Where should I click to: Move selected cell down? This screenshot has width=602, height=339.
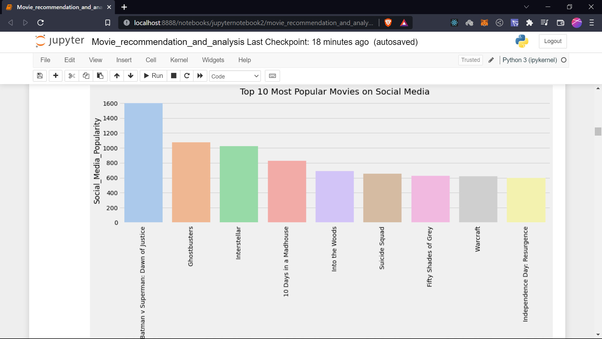pos(130,76)
